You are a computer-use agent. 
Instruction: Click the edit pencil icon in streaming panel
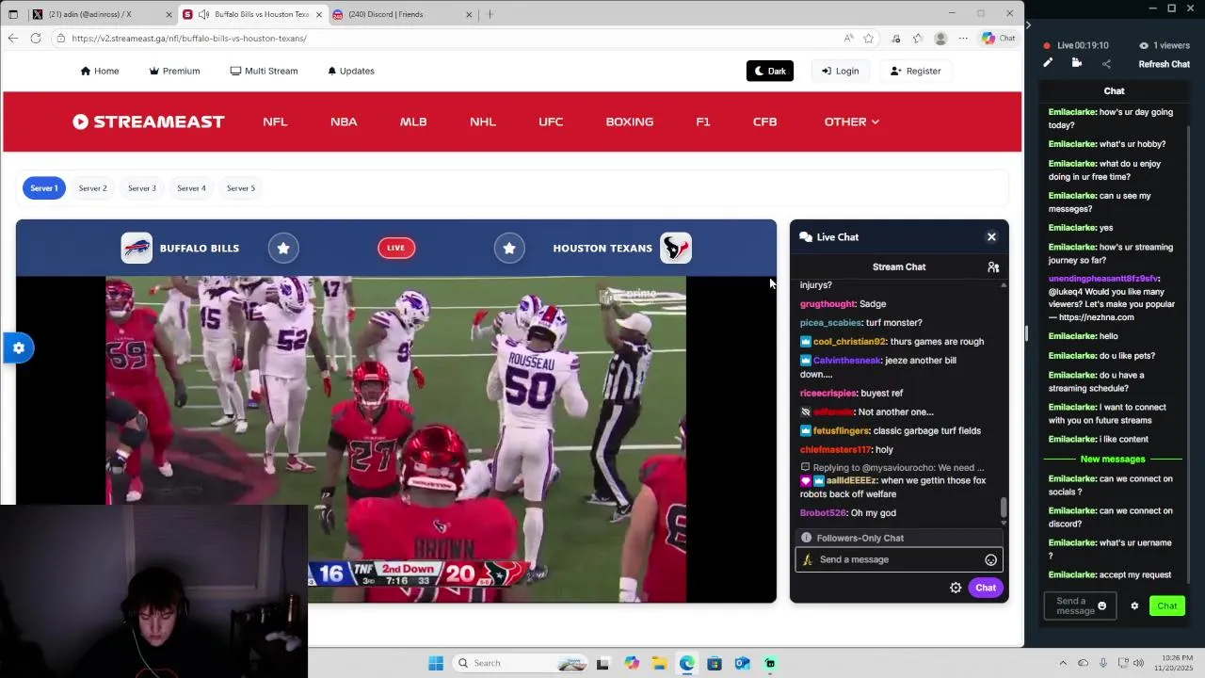coord(1047,63)
